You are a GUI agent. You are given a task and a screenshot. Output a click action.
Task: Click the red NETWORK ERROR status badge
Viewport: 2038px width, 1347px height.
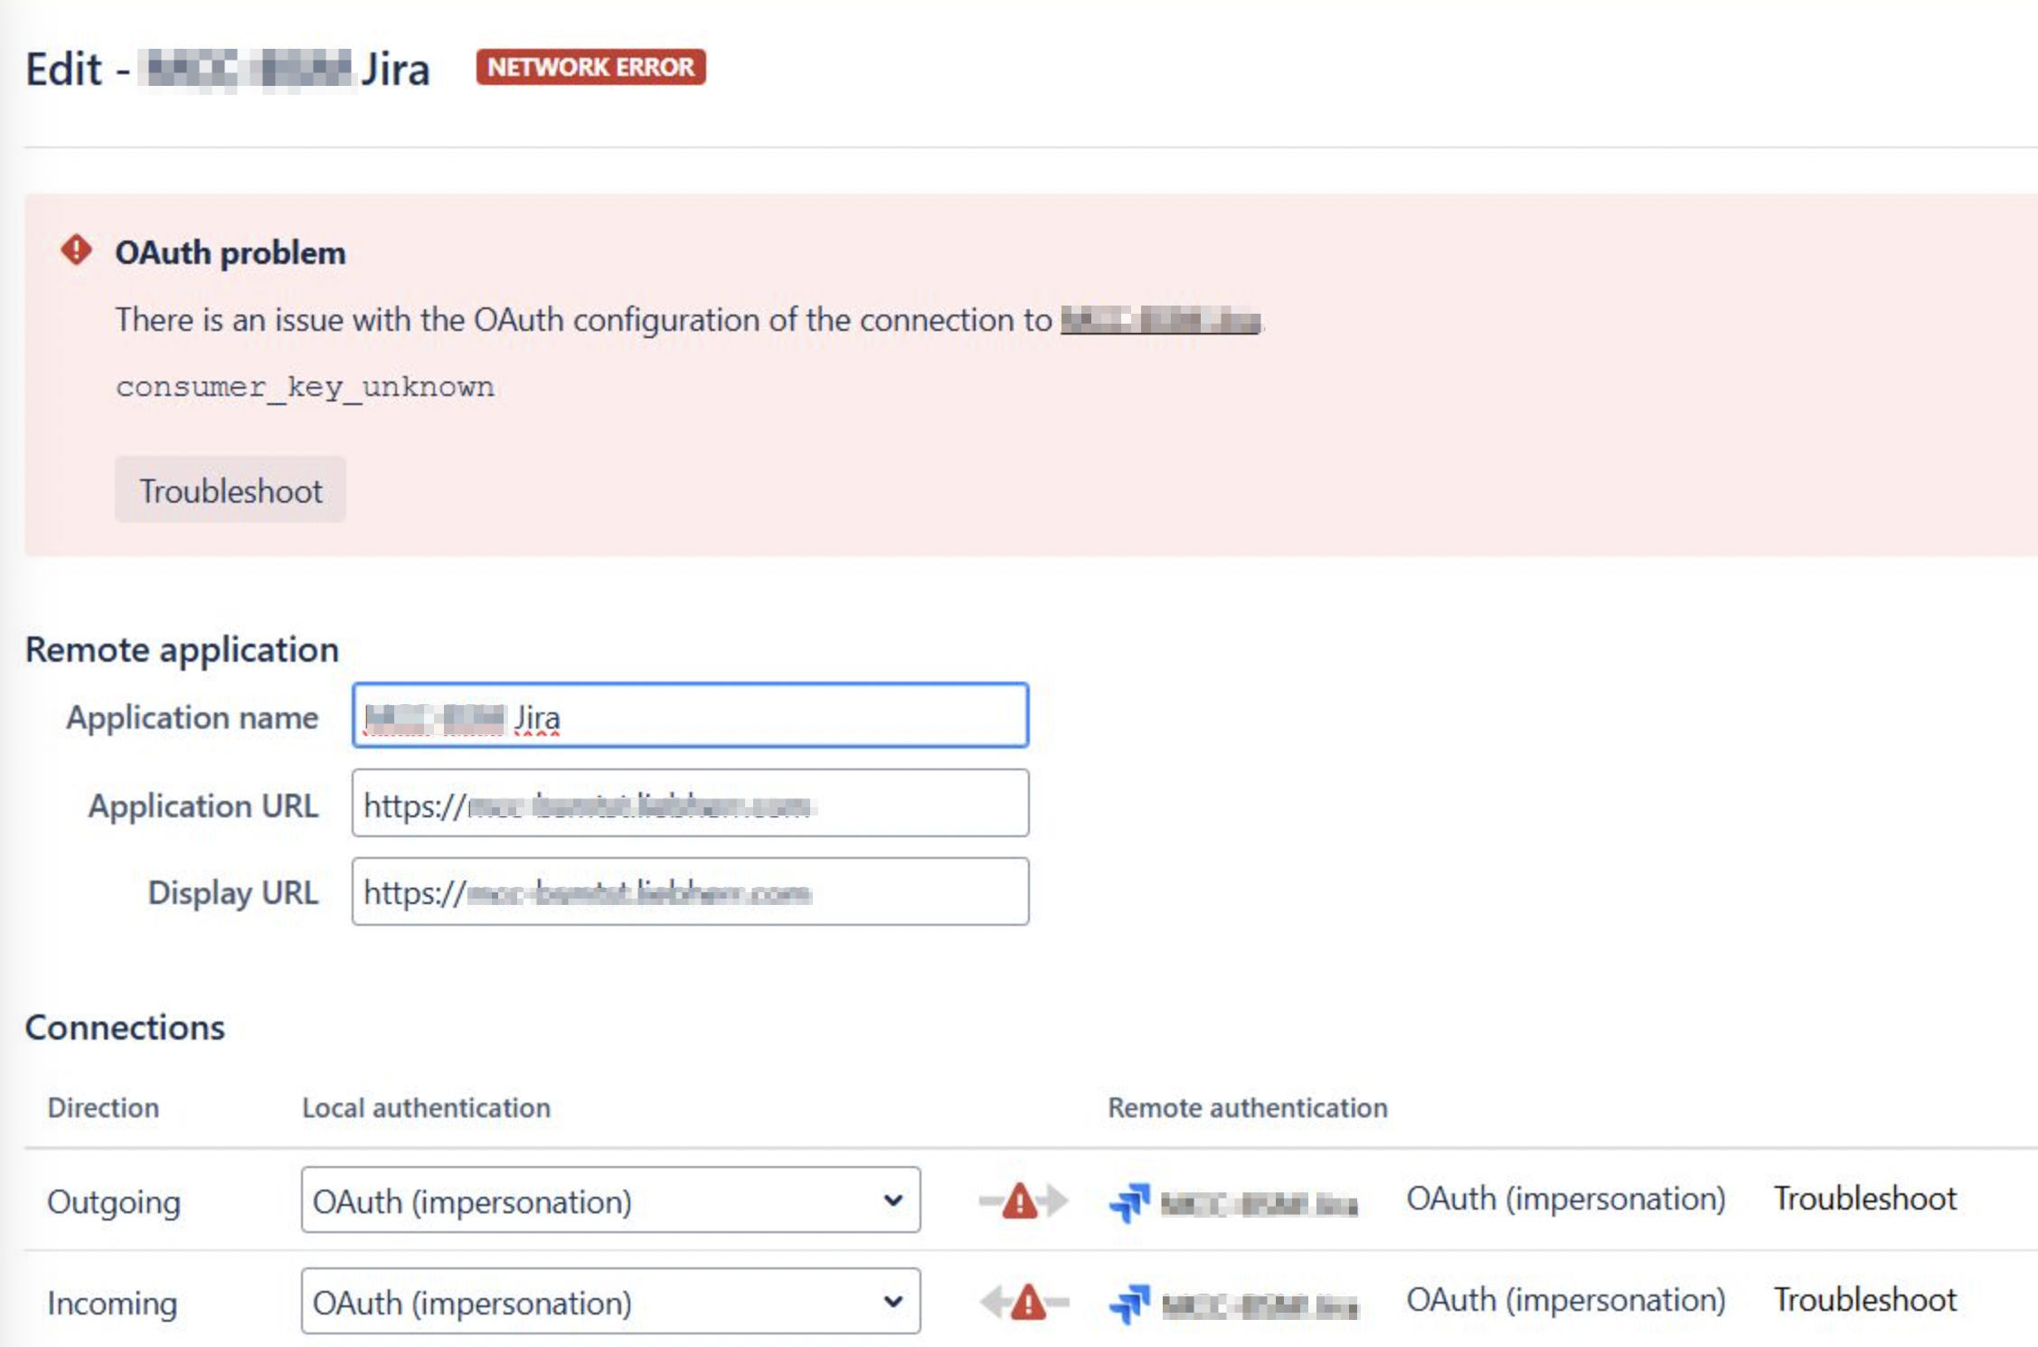pos(590,68)
